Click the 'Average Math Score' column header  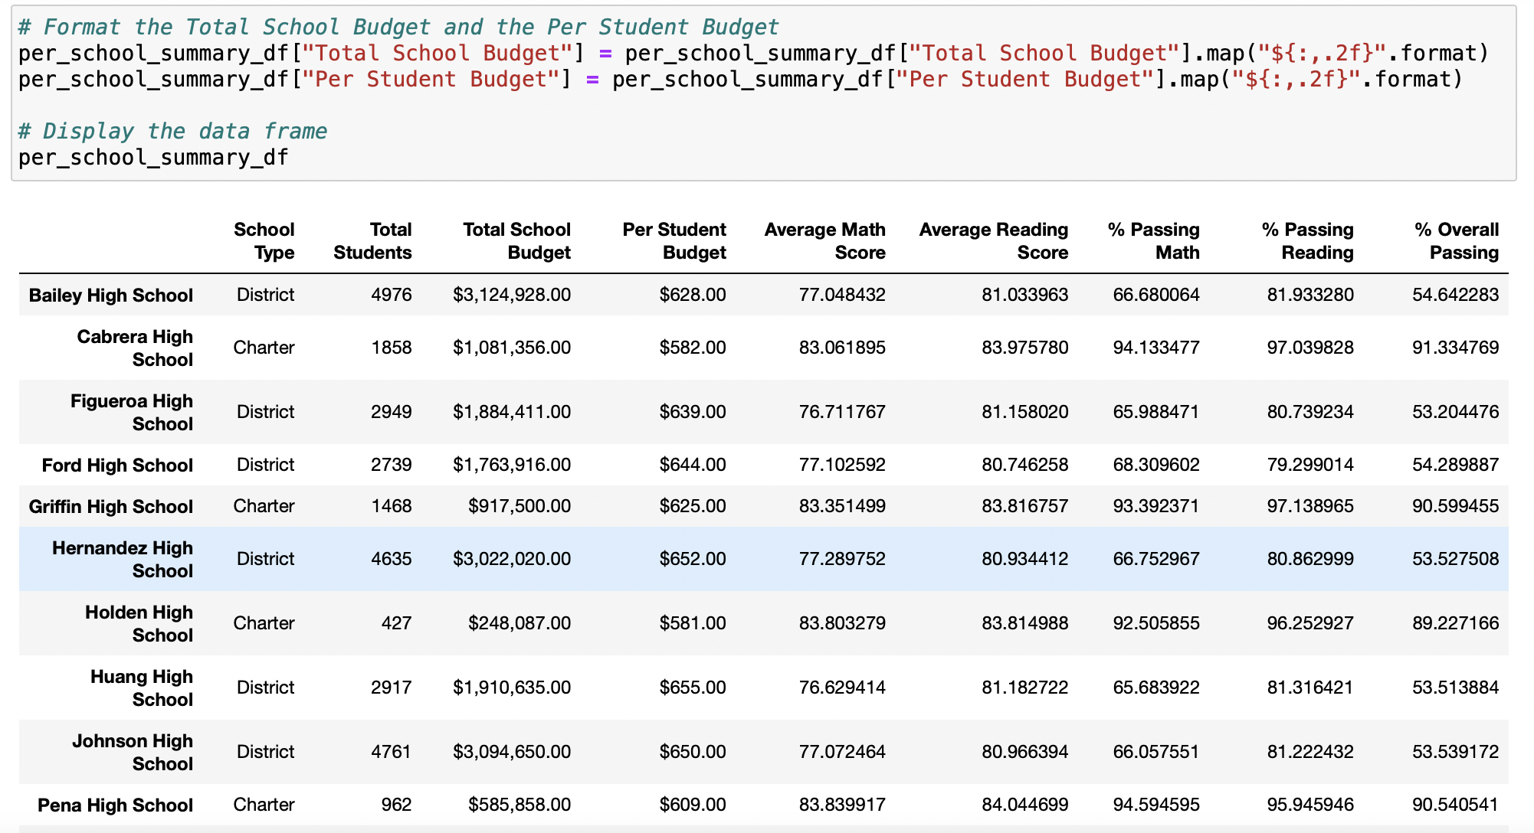point(824,241)
